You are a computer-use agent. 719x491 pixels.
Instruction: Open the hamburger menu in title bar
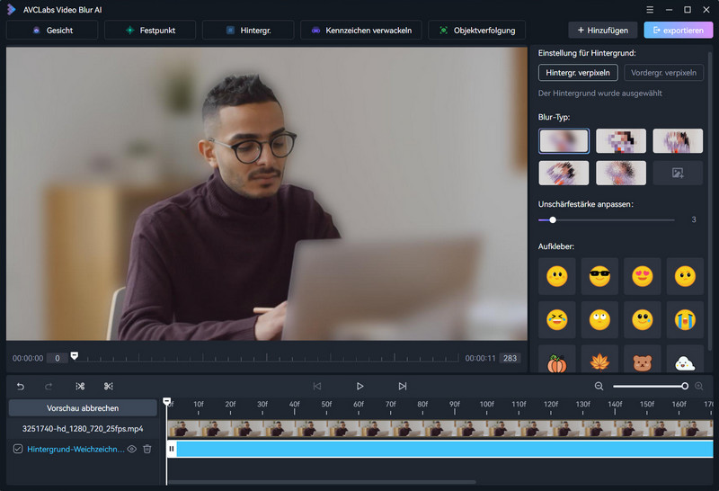(650, 10)
